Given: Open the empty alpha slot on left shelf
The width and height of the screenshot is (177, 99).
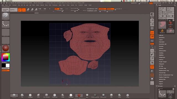Looking at the screenshot, I should tap(6, 32).
